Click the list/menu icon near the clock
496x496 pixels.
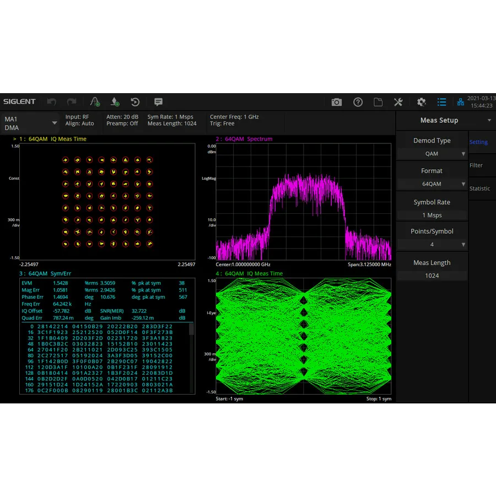coord(441,102)
